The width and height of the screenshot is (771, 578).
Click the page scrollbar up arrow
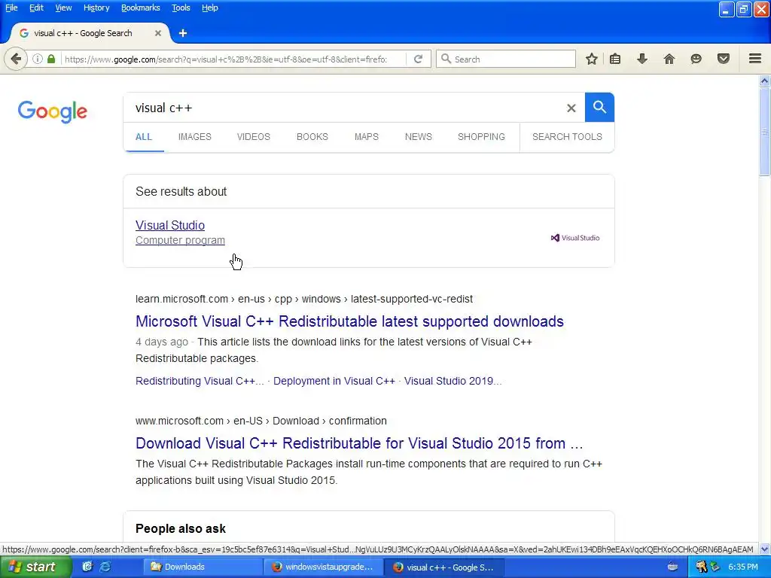765,81
